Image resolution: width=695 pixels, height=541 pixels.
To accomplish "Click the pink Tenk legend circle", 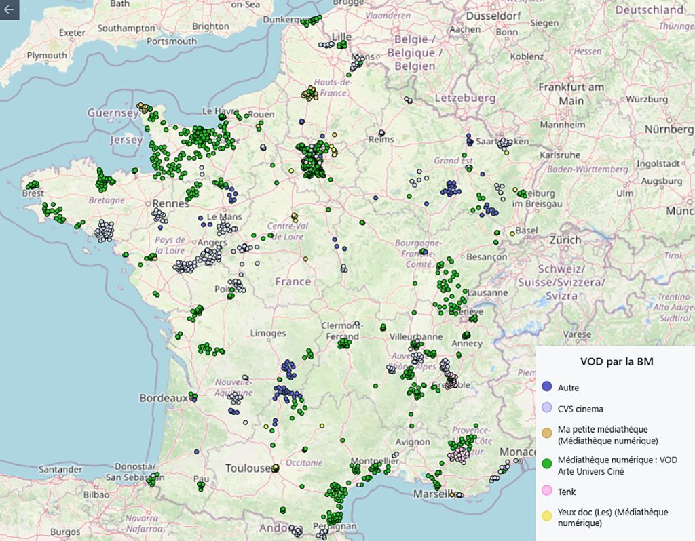I will 548,492.
